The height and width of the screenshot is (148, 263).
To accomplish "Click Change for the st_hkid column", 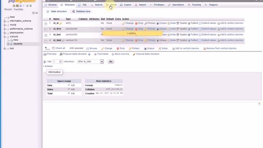I will tap(128, 40).
